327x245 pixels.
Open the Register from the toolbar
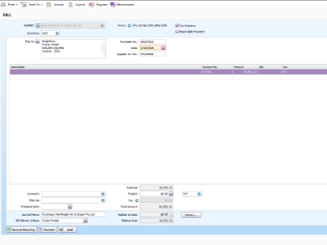tap(98, 4)
